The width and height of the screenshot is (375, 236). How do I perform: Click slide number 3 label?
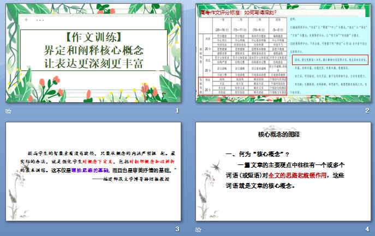click(x=177, y=229)
